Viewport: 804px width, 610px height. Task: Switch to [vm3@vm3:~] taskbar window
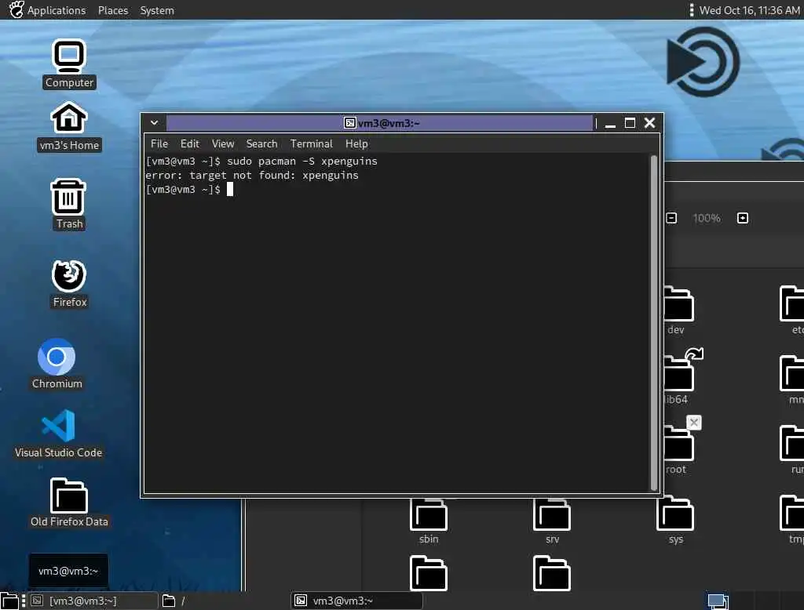93,601
